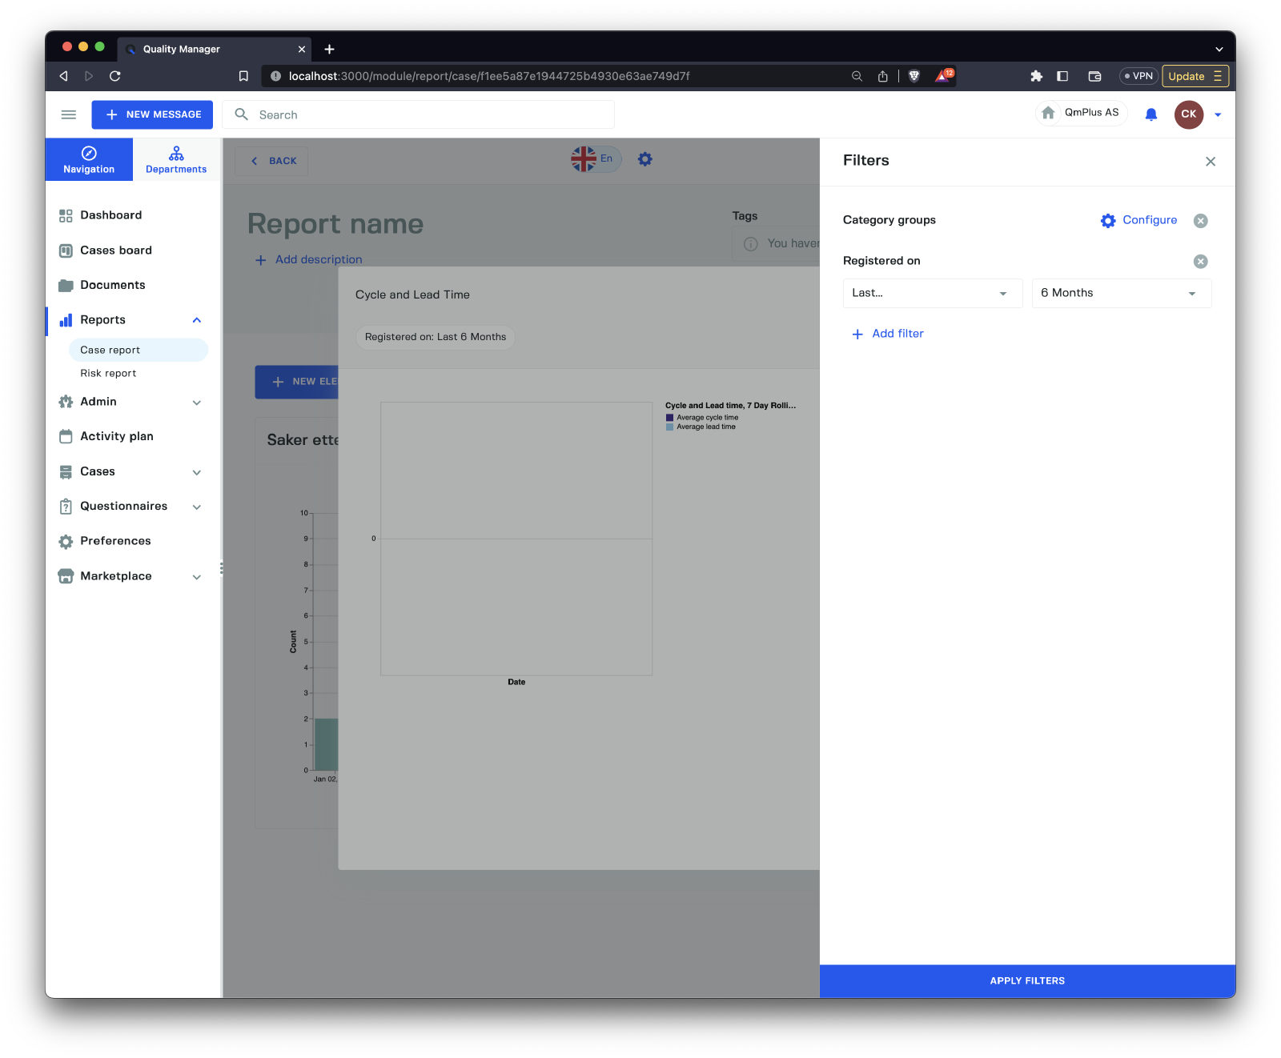
Task: Switch to the Departments tab
Action: point(176,159)
